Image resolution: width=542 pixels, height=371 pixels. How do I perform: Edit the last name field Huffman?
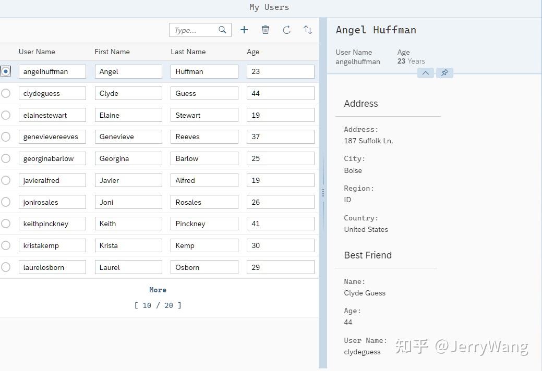[x=204, y=71]
